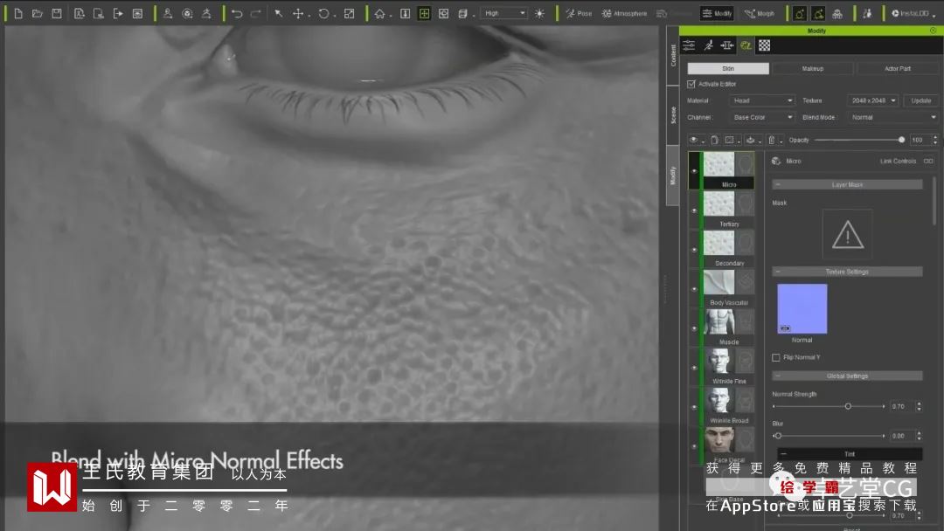Open the SkinGen appearance tab icon

coord(746,45)
